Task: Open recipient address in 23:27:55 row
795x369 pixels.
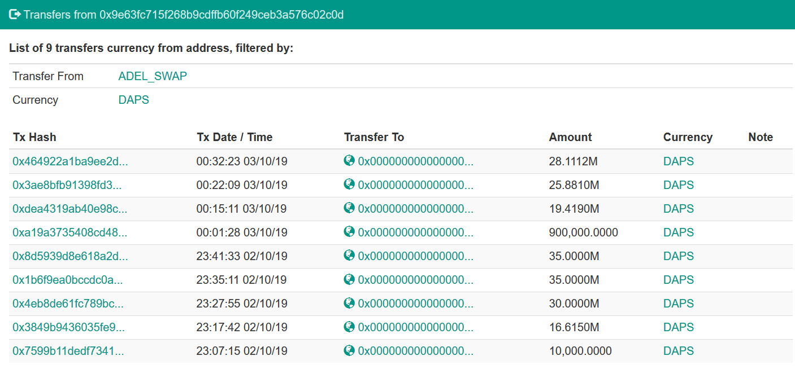Action: click(x=416, y=304)
